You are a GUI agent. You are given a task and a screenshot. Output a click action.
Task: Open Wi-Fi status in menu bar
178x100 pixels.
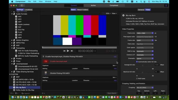(x=127, y=1)
